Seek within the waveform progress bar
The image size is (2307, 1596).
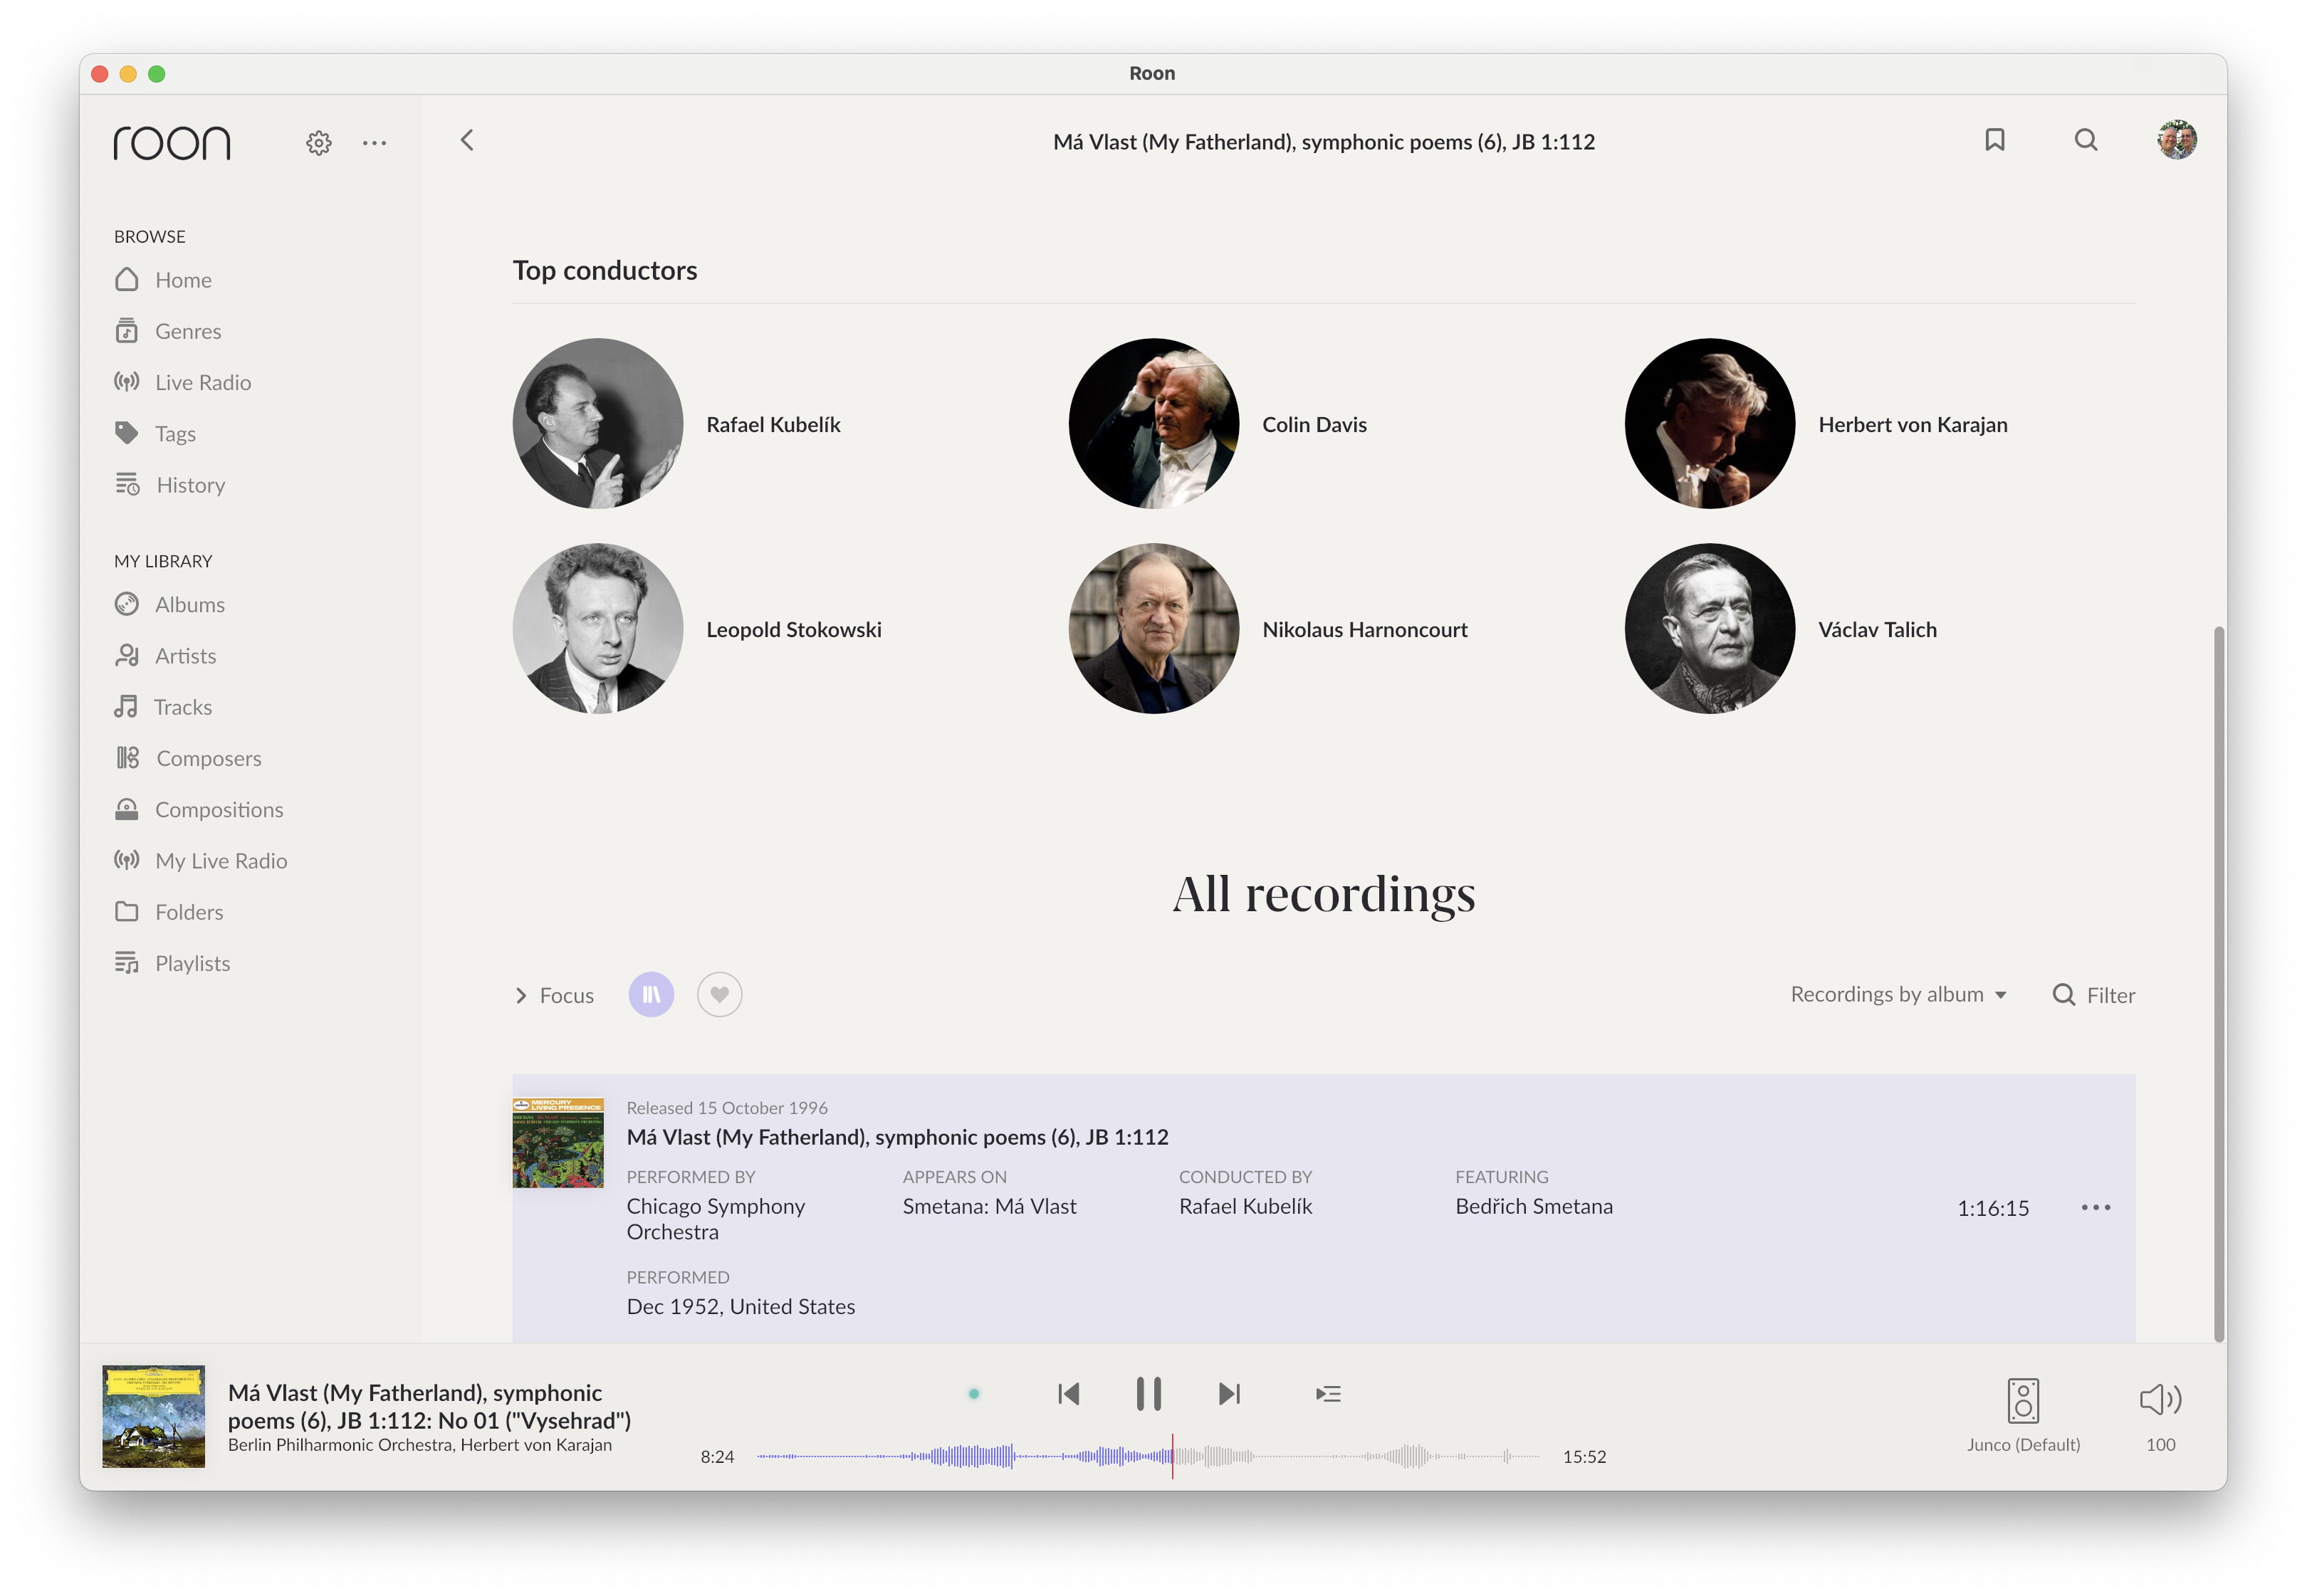tap(1148, 1456)
